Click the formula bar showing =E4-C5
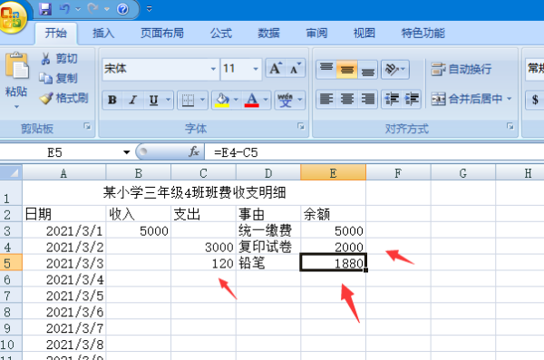Viewport: 544px width, 360px height. pos(374,152)
